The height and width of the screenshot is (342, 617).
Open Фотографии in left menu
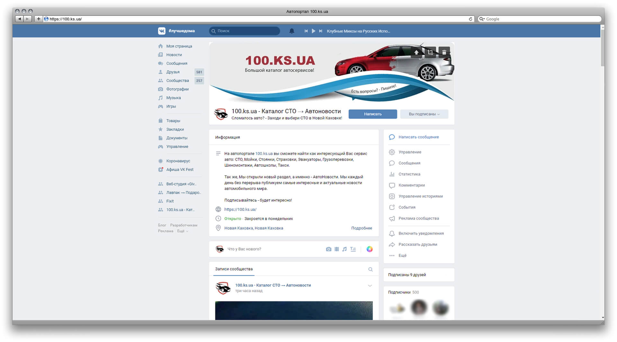[177, 89]
